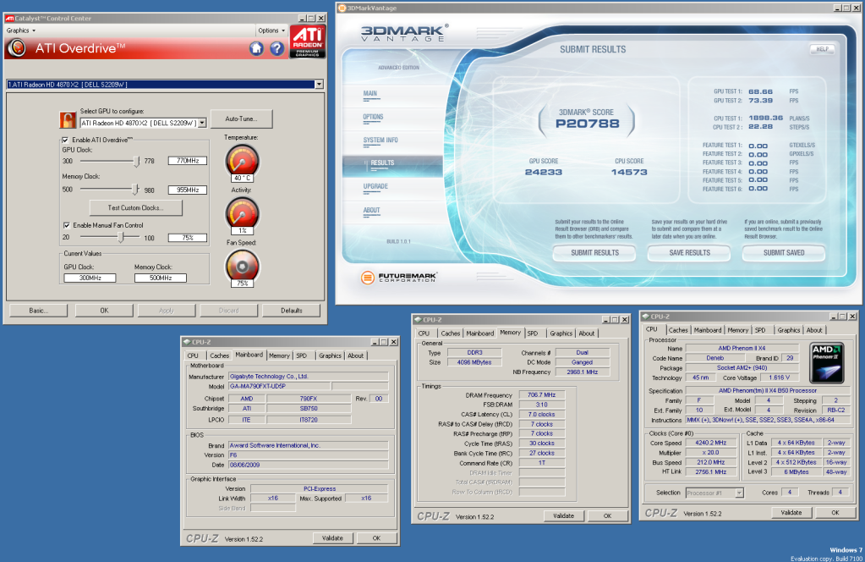Click the ATI Radeon Premium Graphics logo
Image resolution: width=865 pixels, height=562 pixels.
[307, 41]
